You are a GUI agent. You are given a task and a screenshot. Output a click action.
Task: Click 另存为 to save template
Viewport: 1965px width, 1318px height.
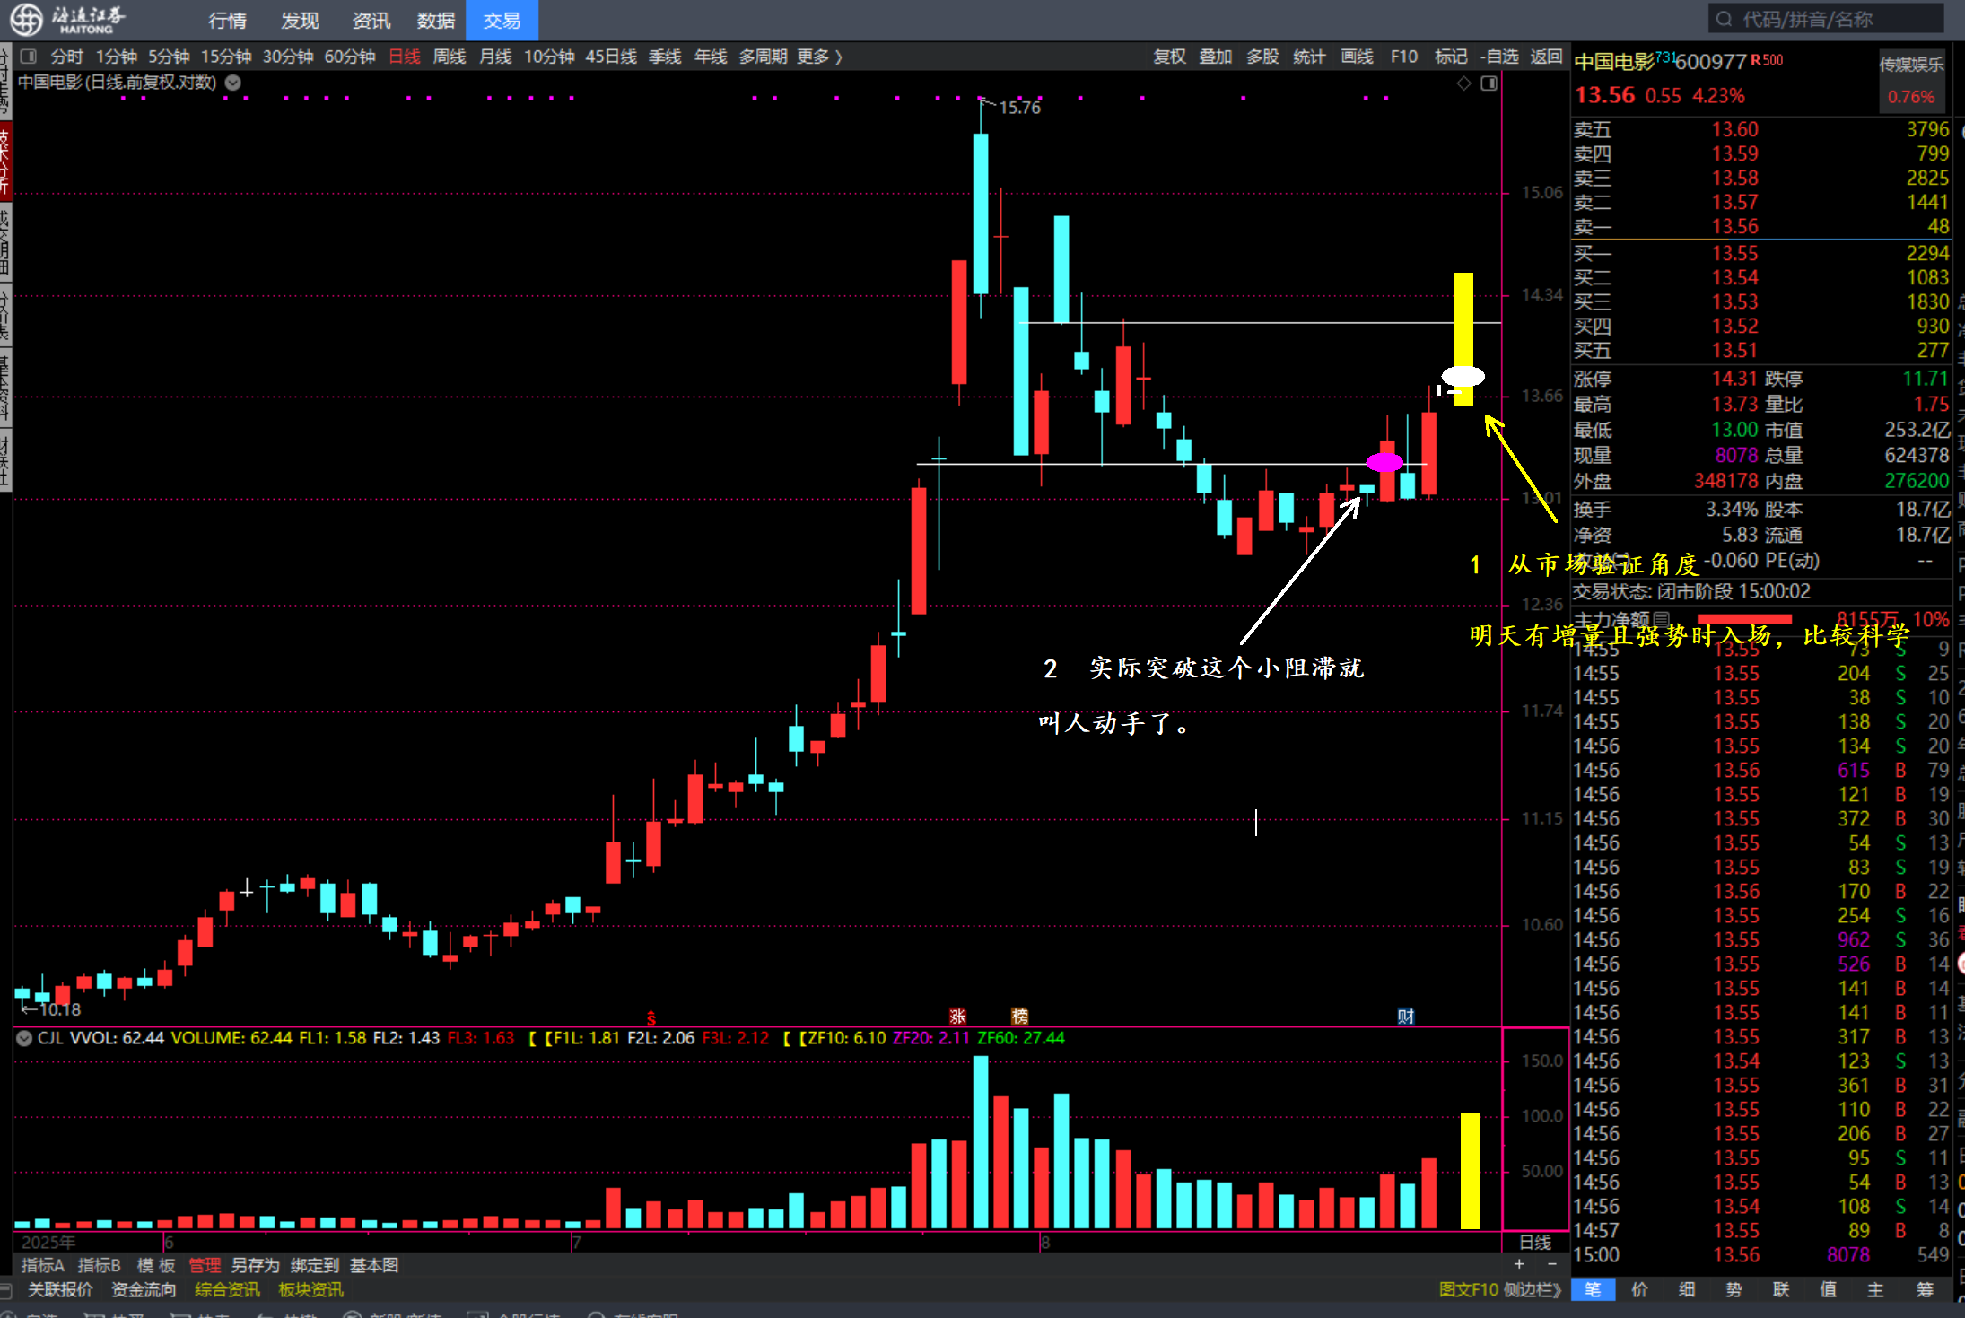[x=255, y=1265]
